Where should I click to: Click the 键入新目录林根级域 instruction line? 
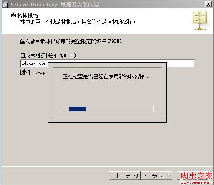pos(72,41)
